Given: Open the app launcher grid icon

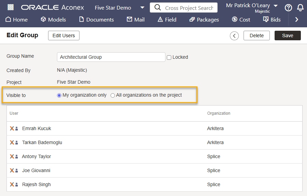Looking at the screenshot, I should tap(11, 8).
